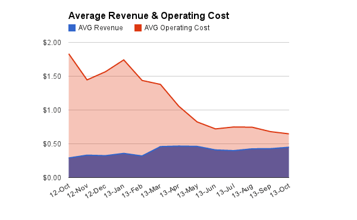Click the 13-Jun x-axis label
This screenshot has width=357, height=220.
[x=206, y=191]
